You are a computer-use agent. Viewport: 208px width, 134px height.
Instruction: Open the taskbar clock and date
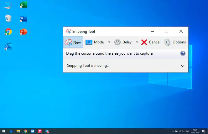pos(195,131)
